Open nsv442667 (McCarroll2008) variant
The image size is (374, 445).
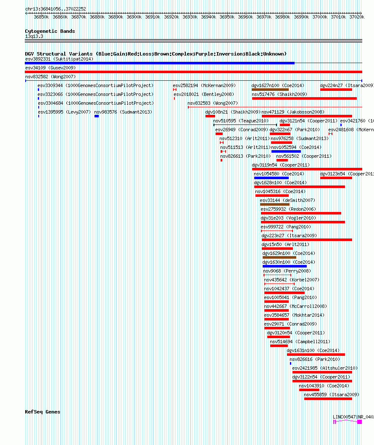coord(295,306)
